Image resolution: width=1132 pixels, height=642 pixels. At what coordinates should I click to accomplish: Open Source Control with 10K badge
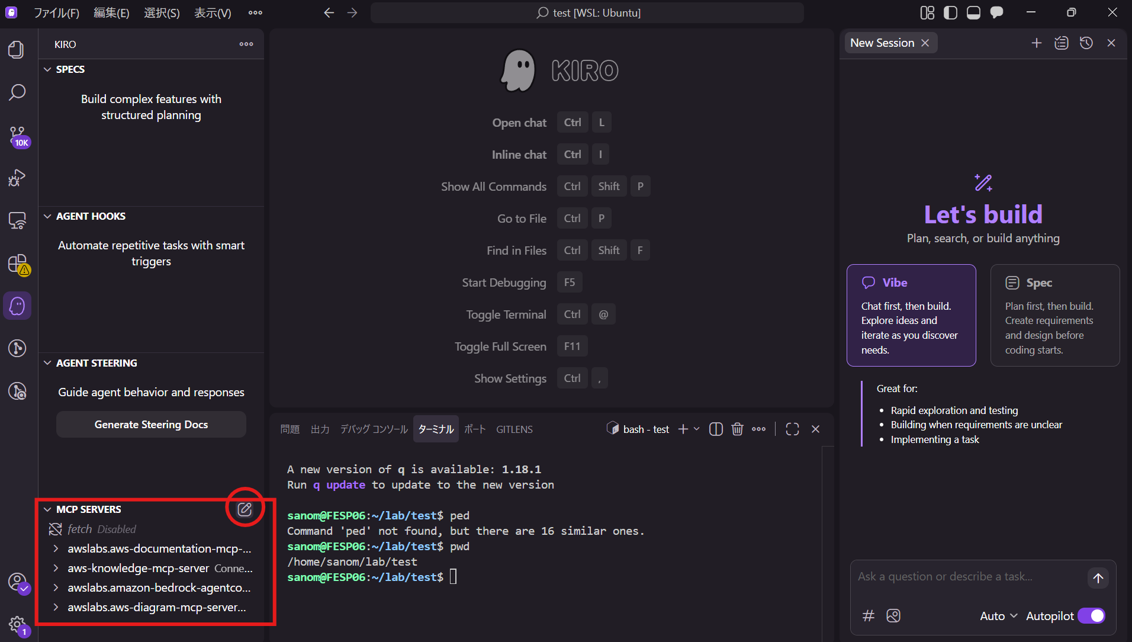click(17, 136)
